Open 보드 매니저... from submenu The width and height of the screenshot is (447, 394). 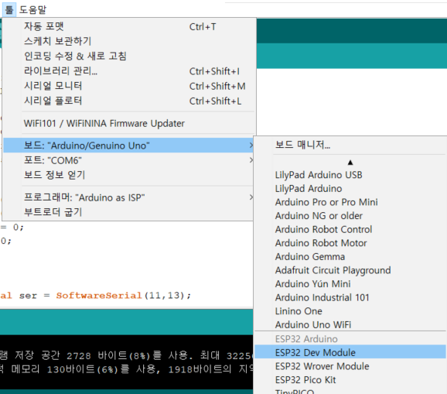350,145
